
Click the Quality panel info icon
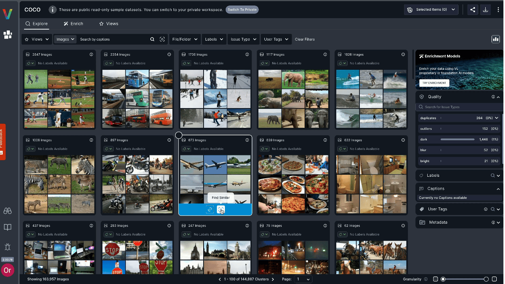(493, 97)
